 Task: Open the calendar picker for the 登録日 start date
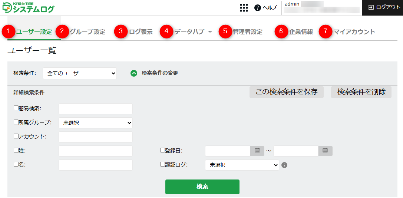click(x=257, y=151)
